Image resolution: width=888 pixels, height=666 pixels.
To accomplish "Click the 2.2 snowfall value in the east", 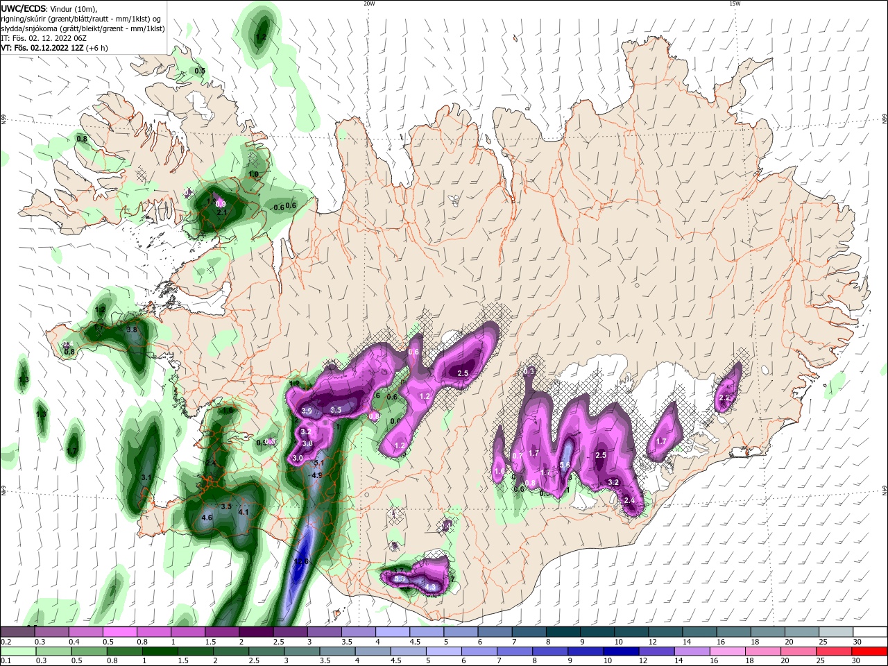I will coord(726,398).
